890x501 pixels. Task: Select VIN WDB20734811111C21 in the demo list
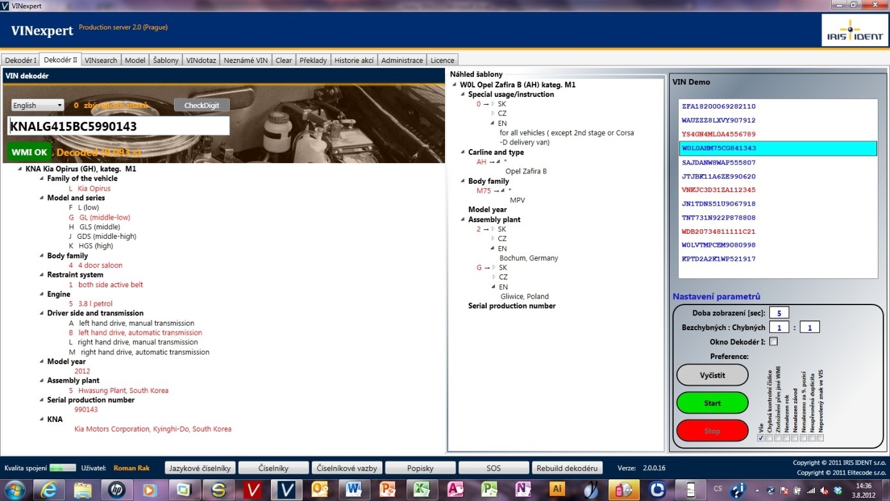pos(778,231)
